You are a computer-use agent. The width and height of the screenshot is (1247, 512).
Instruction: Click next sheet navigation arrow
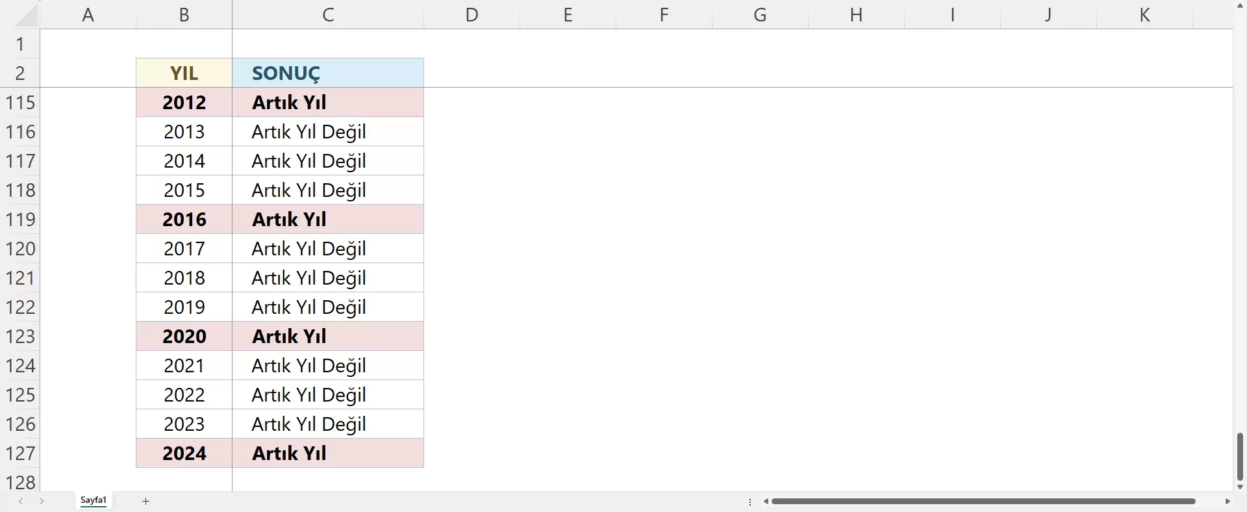pyautogui.click(x=42, y=501)
